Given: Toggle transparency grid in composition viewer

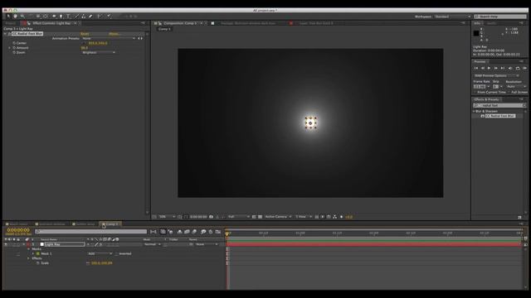Looking at the screenshot, I should 260,217.
